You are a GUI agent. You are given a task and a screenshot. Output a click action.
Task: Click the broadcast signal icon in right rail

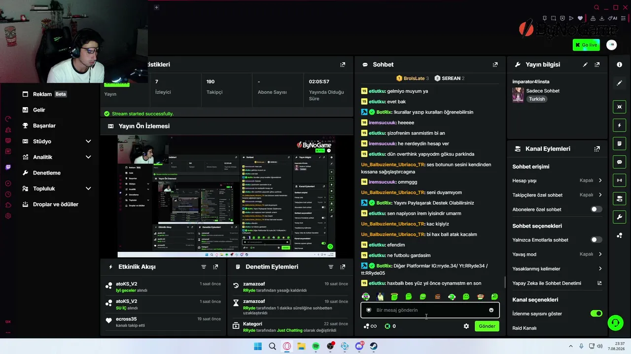click(x=620, y=180)
